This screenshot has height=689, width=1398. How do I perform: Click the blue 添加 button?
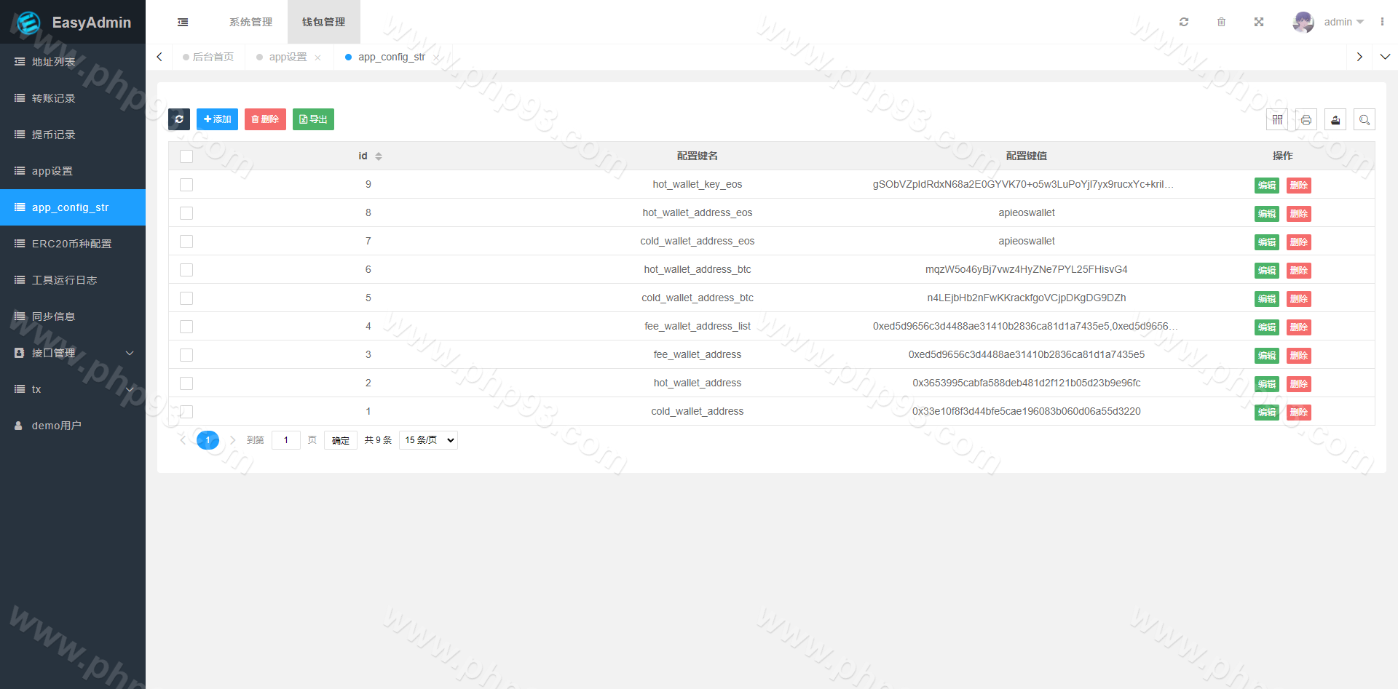[x=217, y=119]
